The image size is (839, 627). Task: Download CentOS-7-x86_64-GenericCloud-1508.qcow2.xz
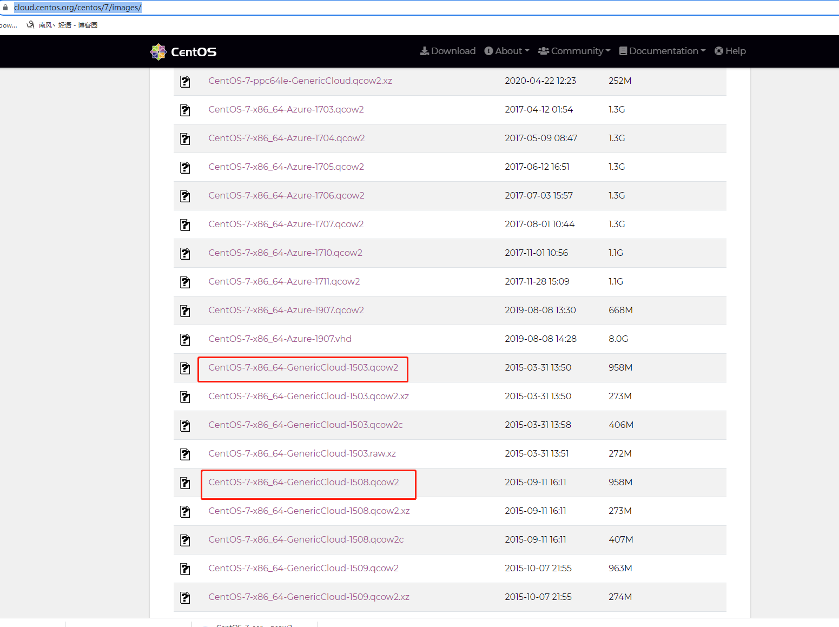point(309,511)
